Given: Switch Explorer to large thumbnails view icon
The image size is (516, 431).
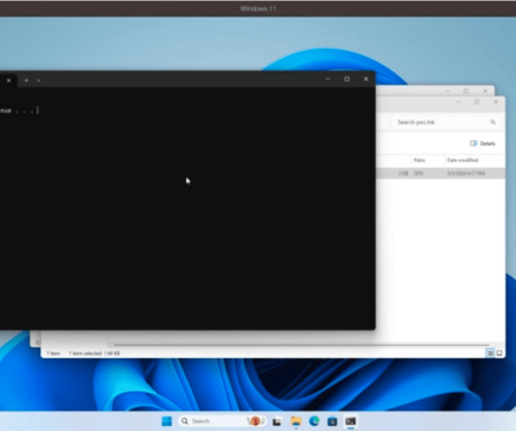Looking at the screenshot, I should (499, 353).
